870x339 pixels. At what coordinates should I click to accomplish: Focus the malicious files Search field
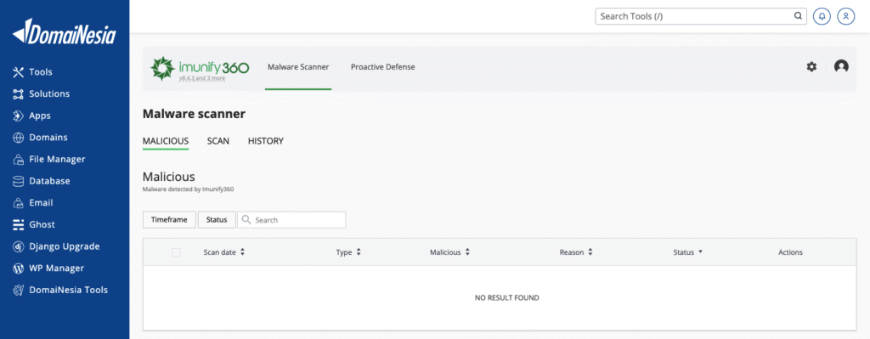[291, 220]
